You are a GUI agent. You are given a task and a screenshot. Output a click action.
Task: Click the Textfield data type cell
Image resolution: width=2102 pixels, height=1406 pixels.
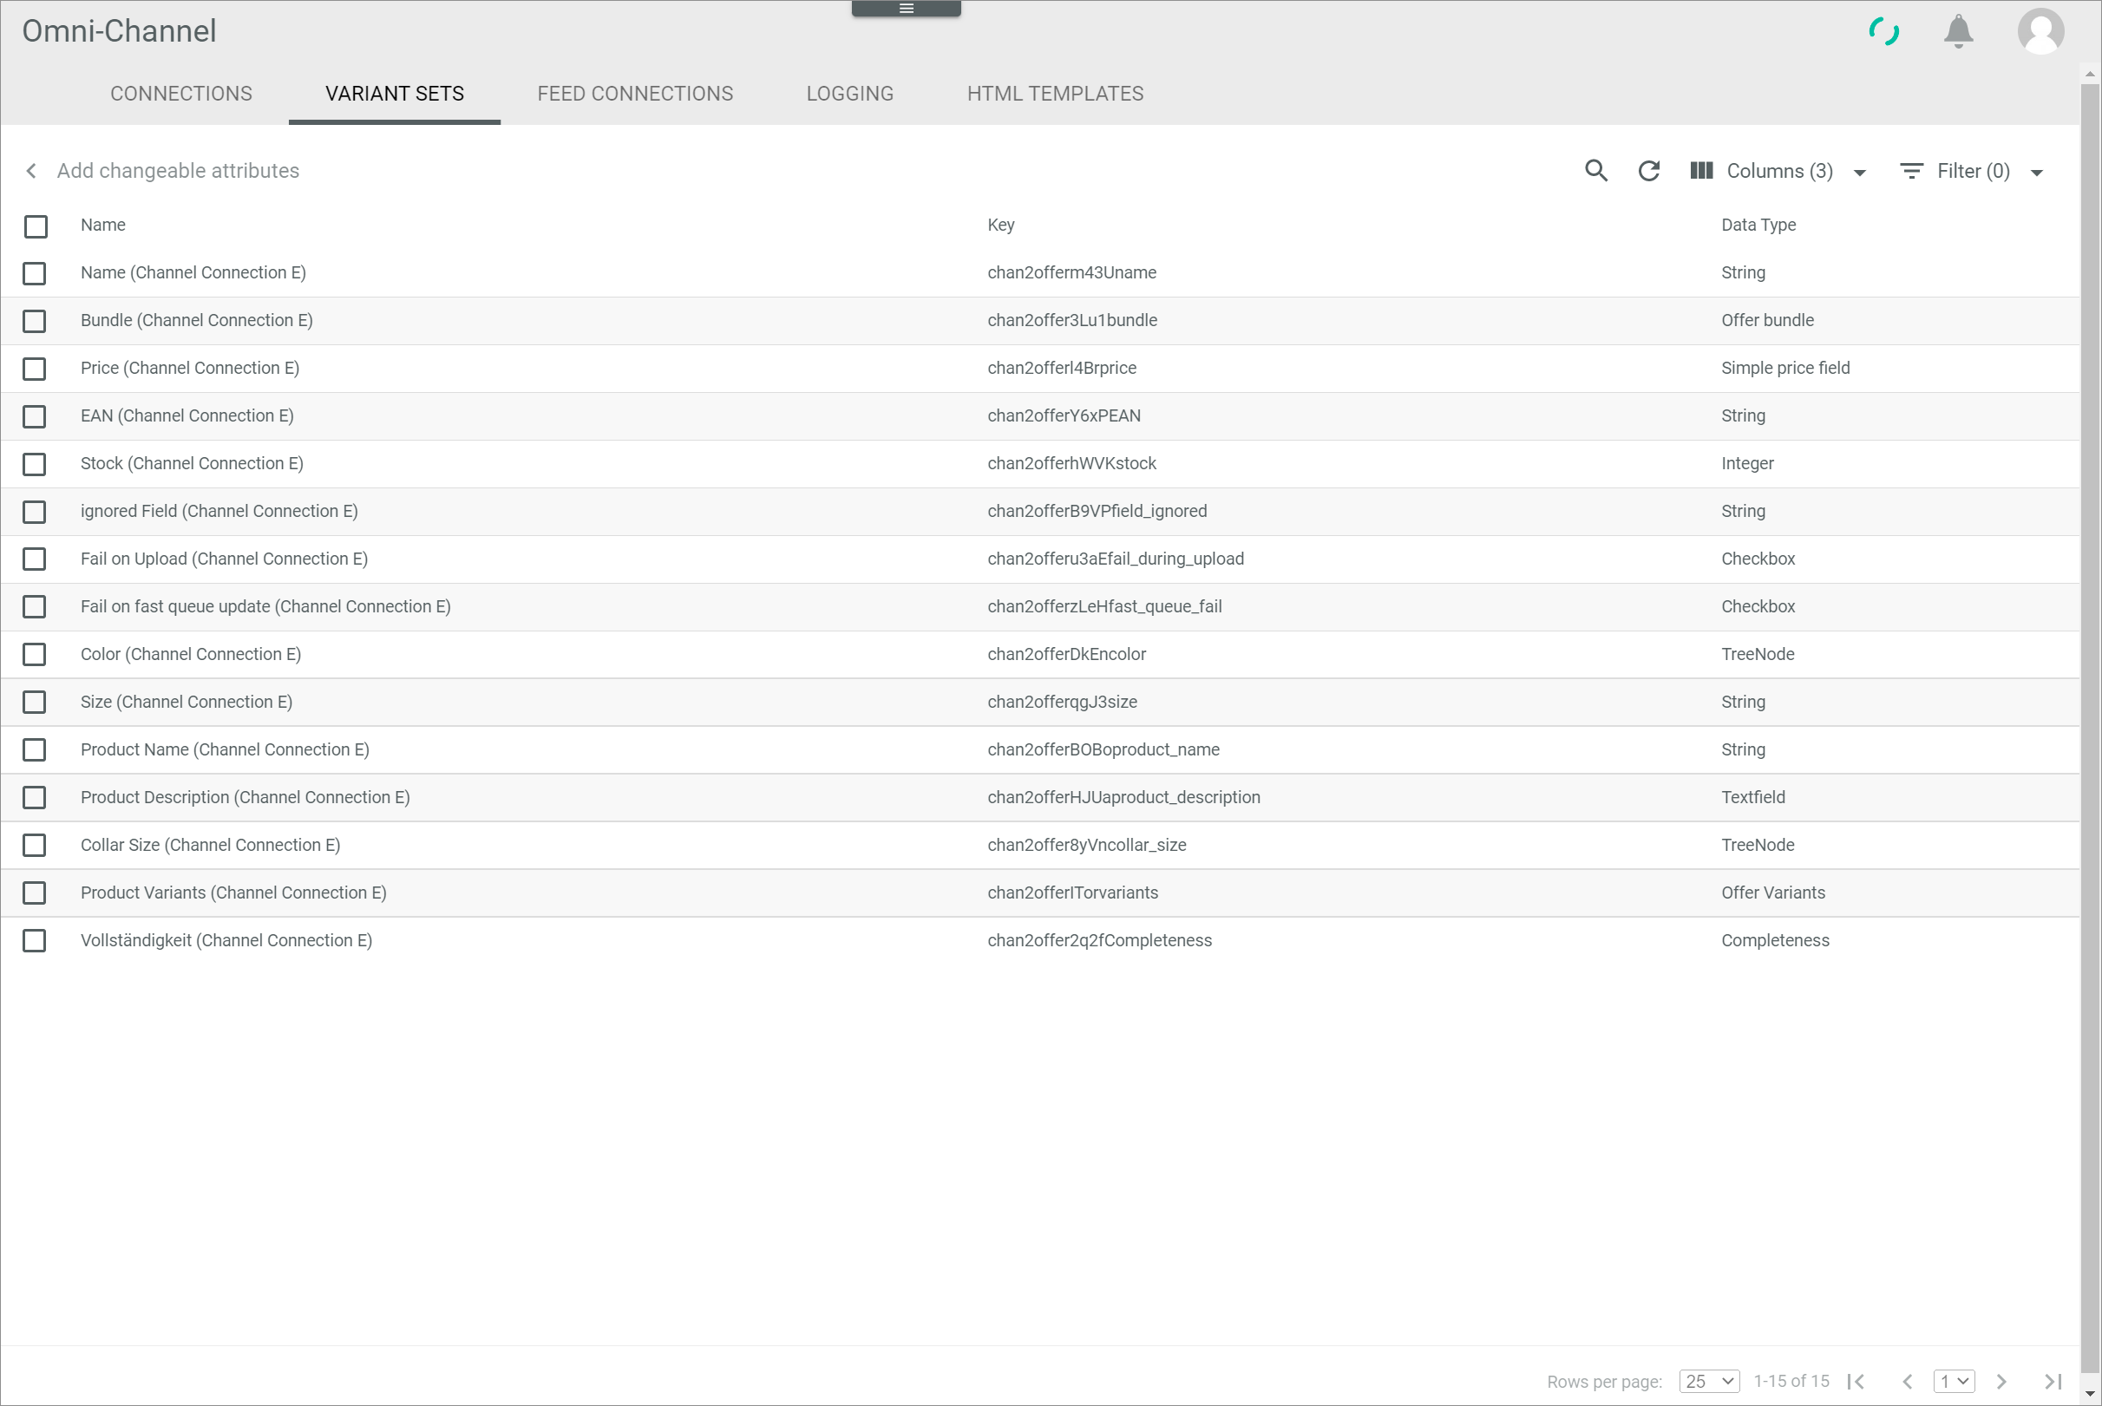tap(1752, 797)
